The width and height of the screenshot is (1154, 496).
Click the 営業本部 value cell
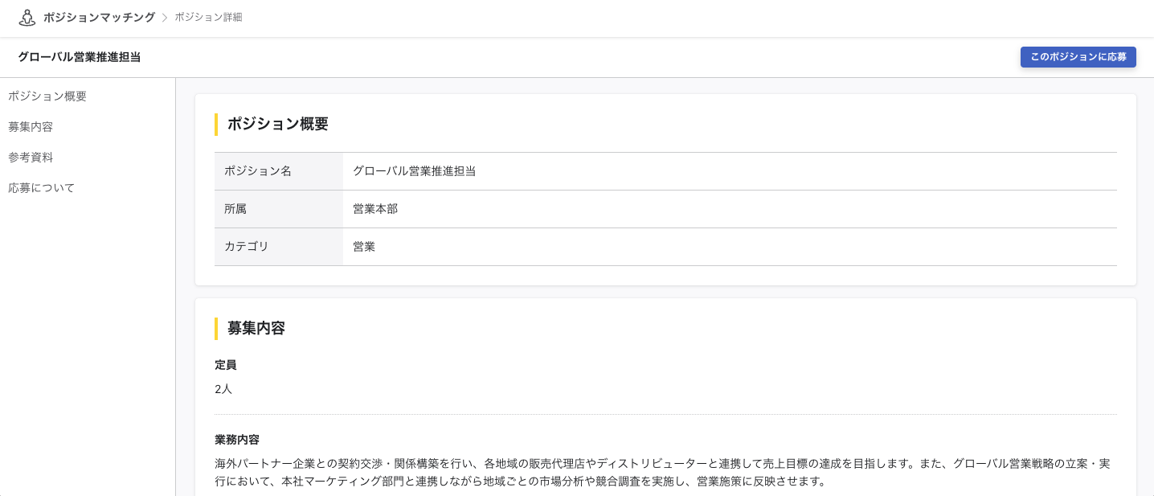pyautogui.click(x=375, y=209)
